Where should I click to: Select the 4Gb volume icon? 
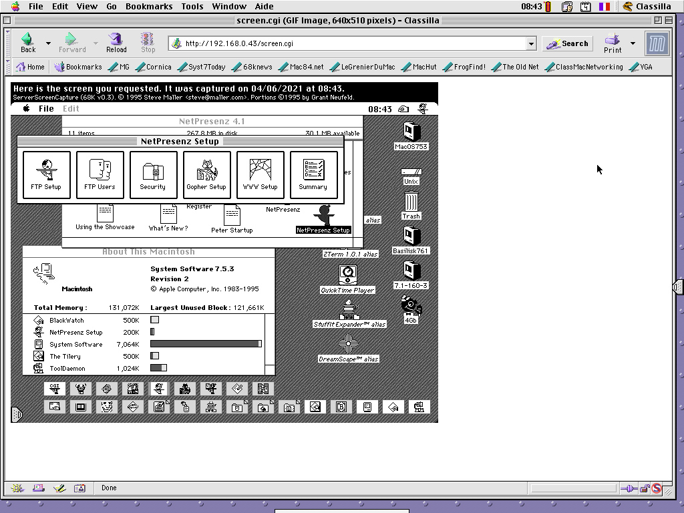tap(411, 306)
